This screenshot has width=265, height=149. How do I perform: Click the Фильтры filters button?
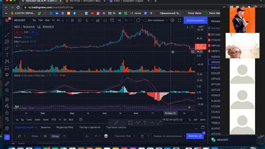195,136
